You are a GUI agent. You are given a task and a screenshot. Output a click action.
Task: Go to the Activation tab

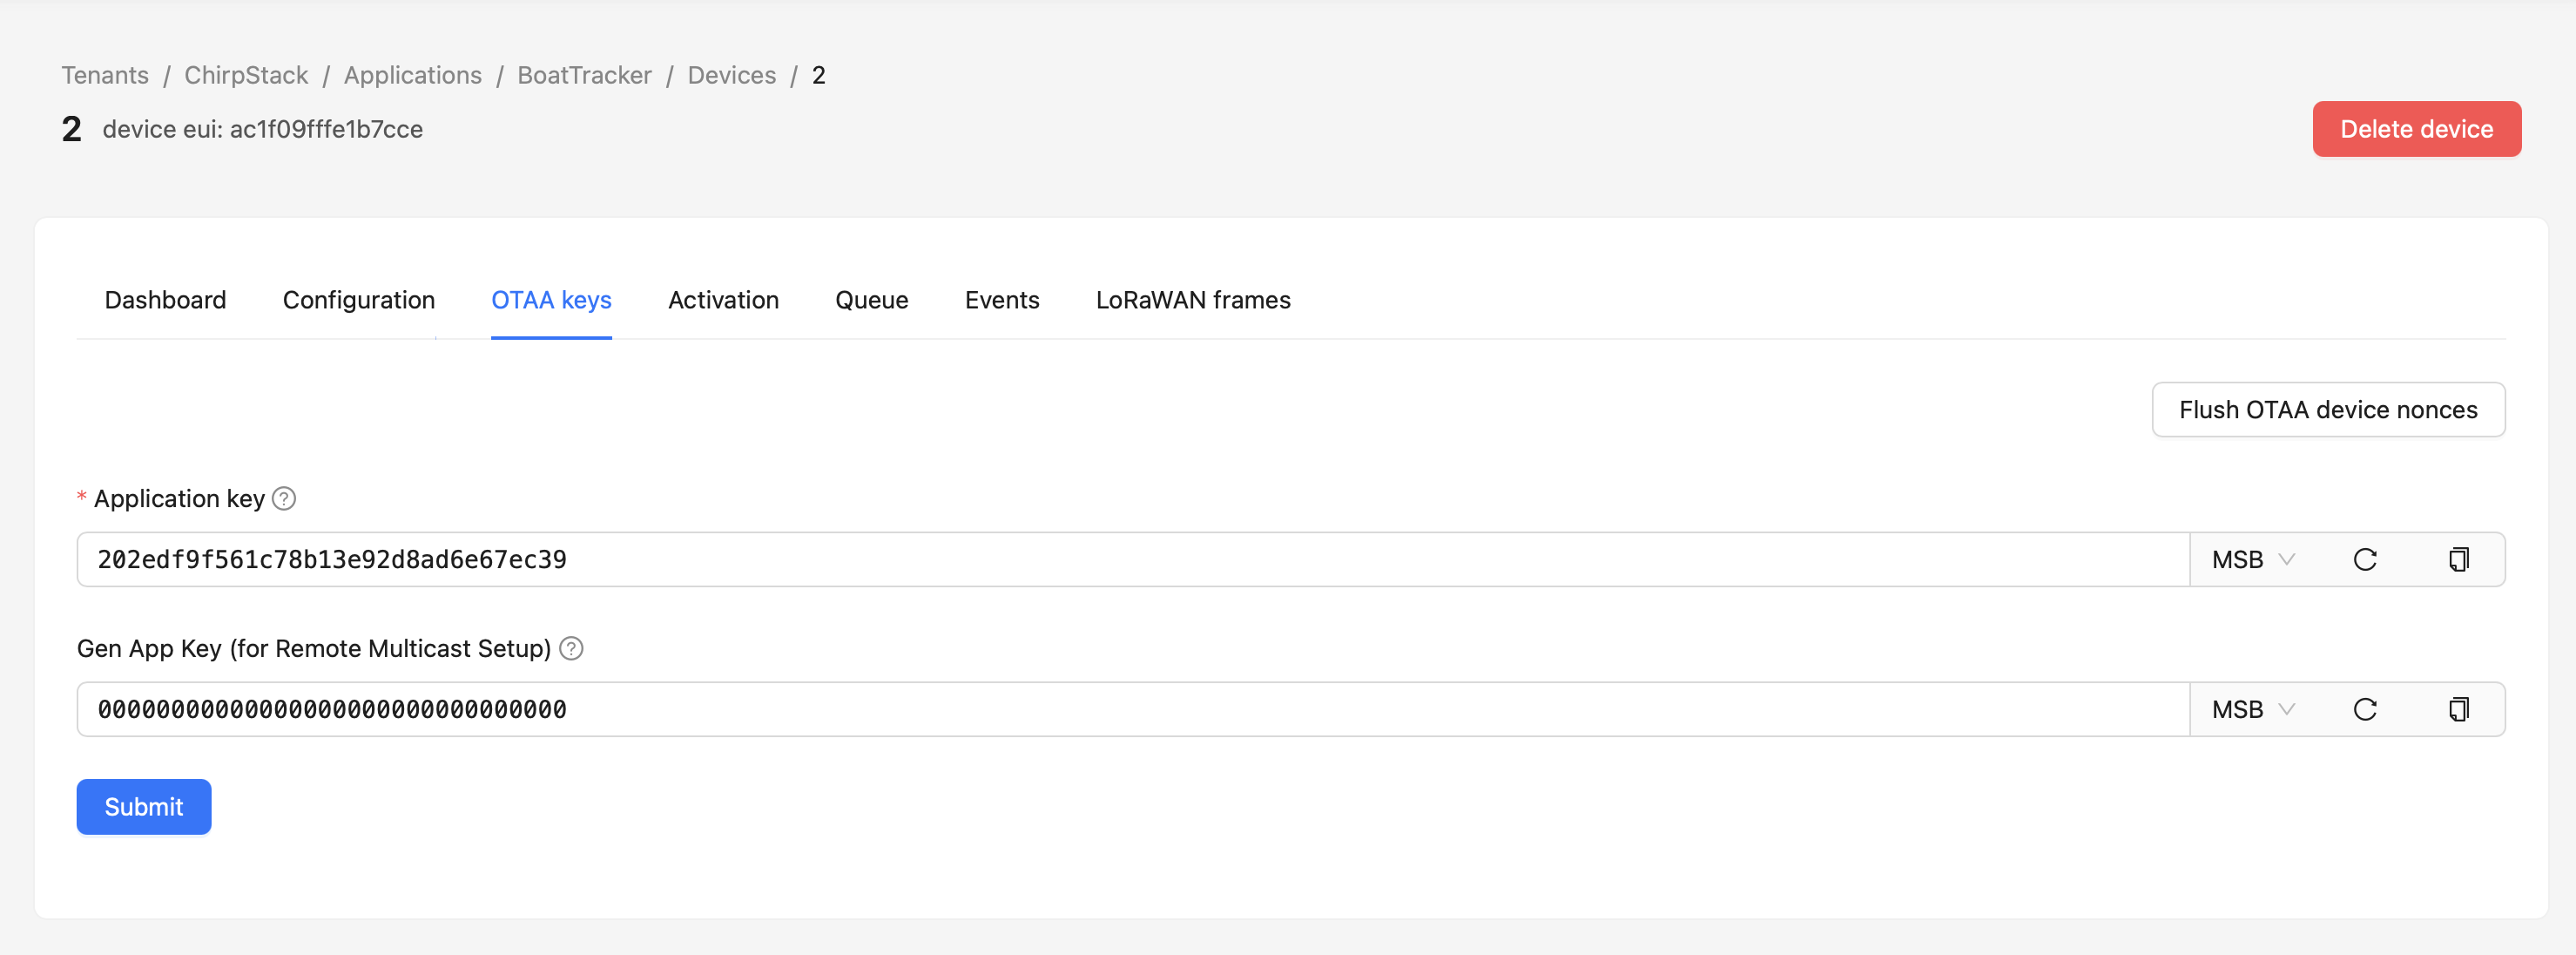point(723,301)
